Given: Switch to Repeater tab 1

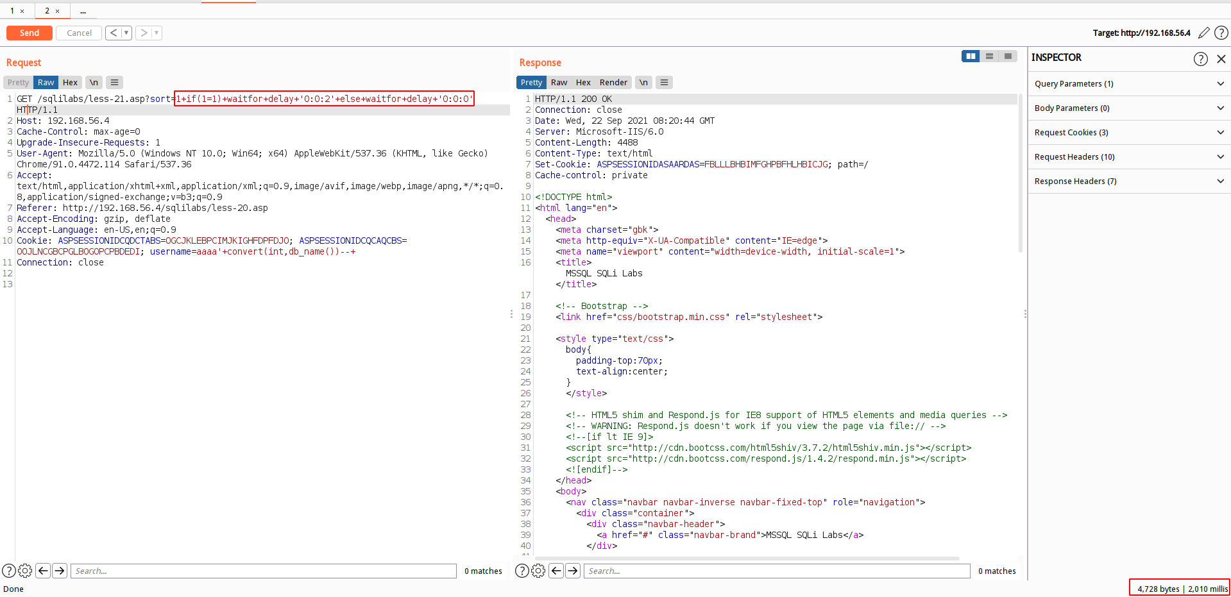Looking at the screenshot, I should coord(12,11).
